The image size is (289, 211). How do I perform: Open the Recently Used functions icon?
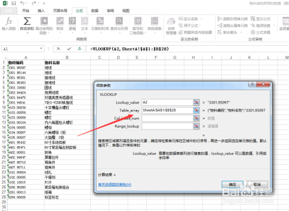click(x=44, y=21)
